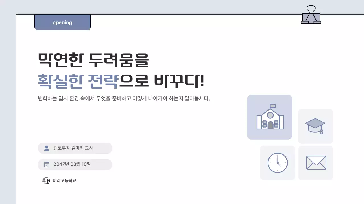
Task: Select the graduation cap icon
Action: (x=315, y=126)
